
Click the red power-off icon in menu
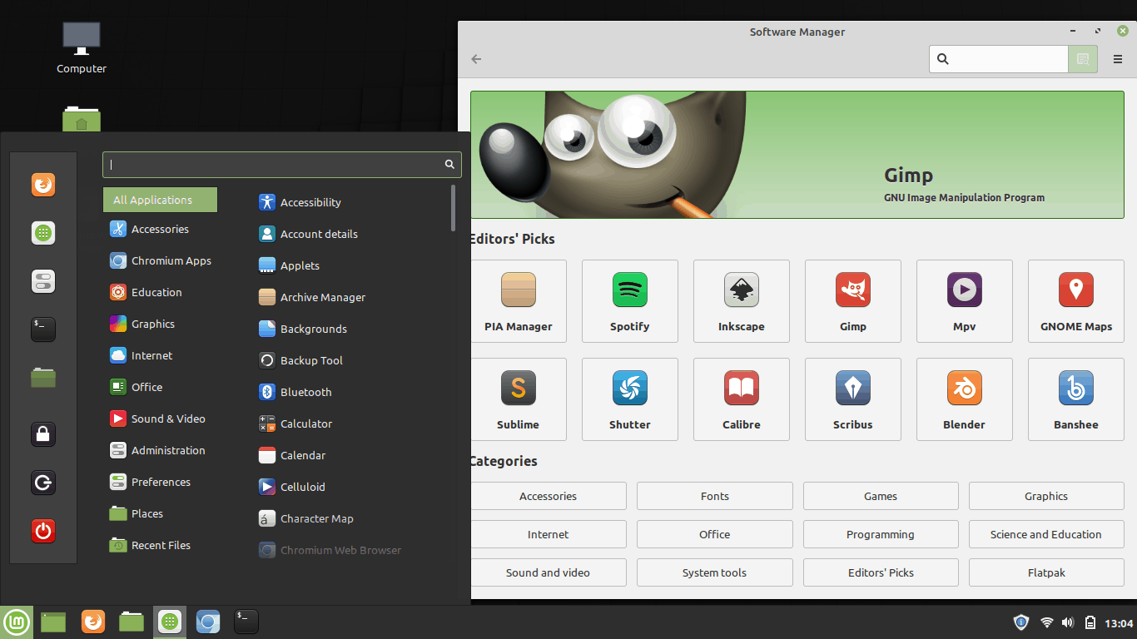(x=43, y=530)
